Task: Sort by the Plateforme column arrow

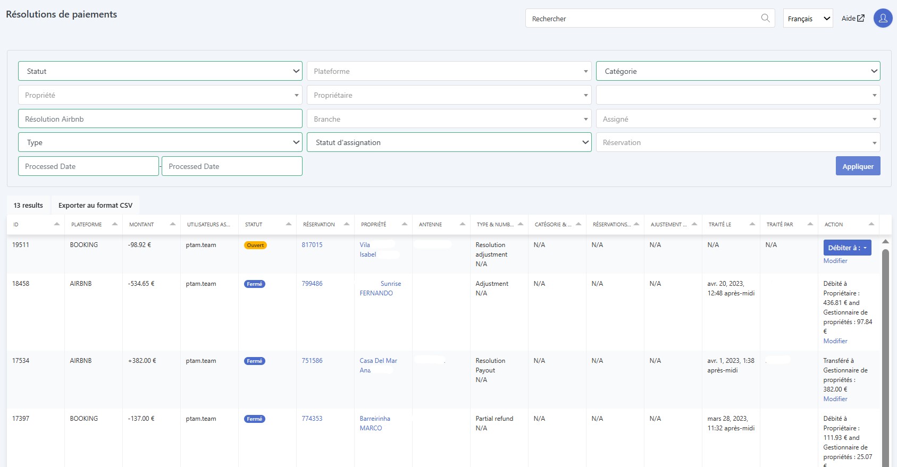Action: tap(115, 224)
